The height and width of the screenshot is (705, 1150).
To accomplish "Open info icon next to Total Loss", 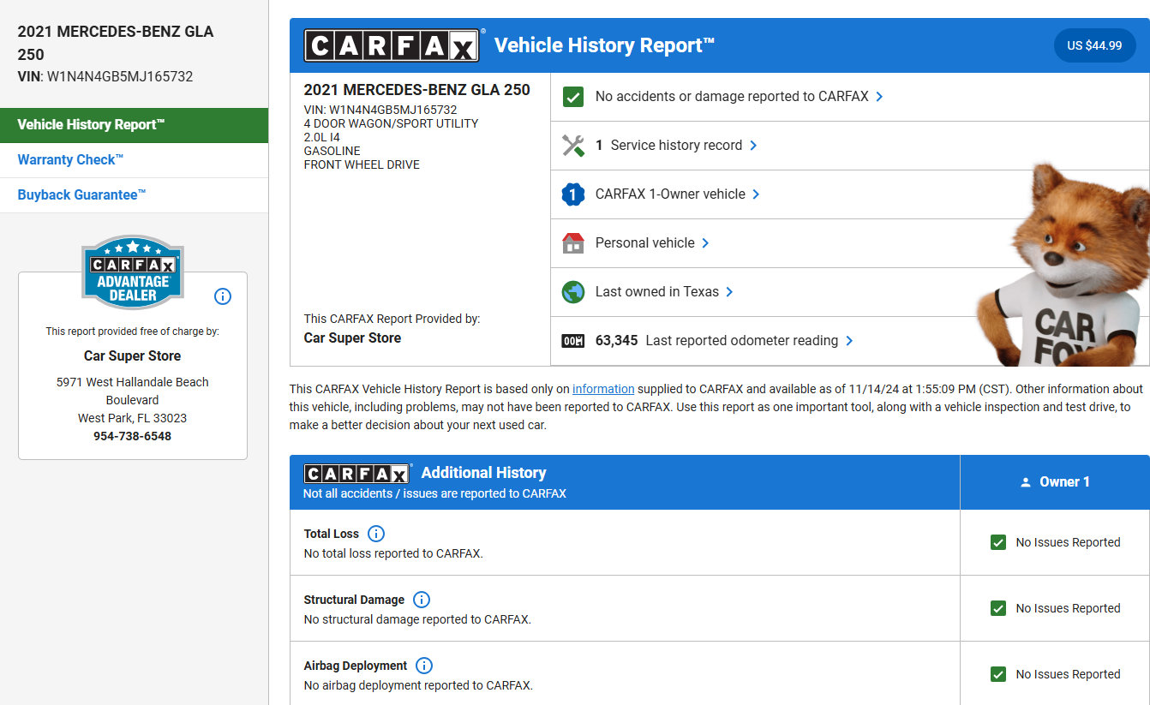I will click(375, 534).
